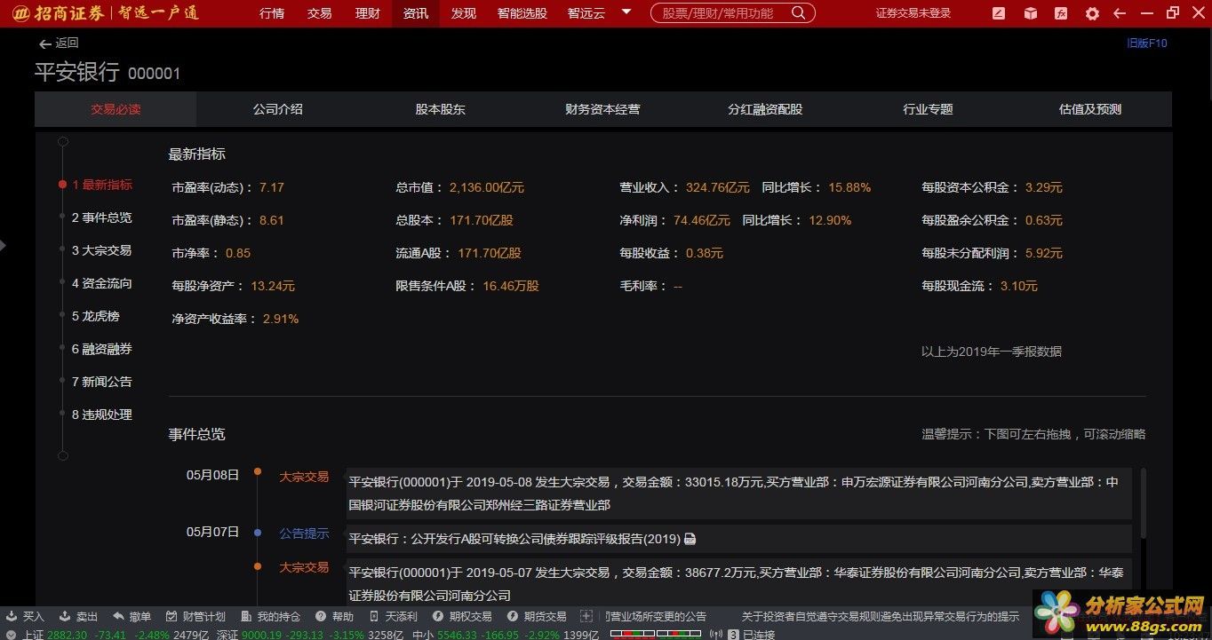Screen dimensions: 1212x640
Task: Click the back arrow labeled 返回
Action: (59, 43)
